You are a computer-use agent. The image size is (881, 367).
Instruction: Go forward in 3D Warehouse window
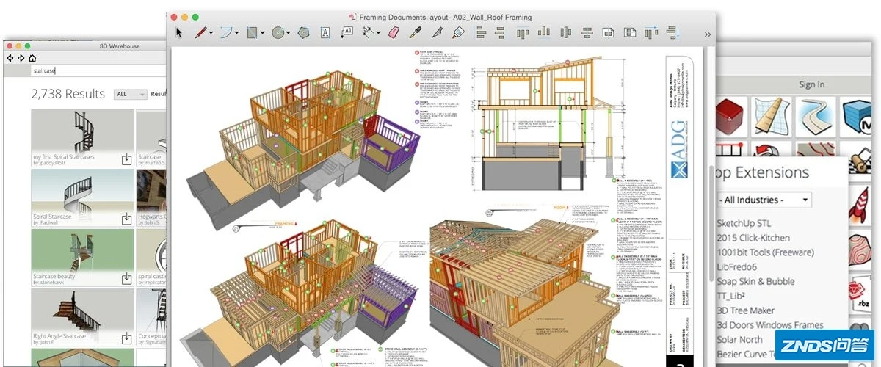click(21, 58)
